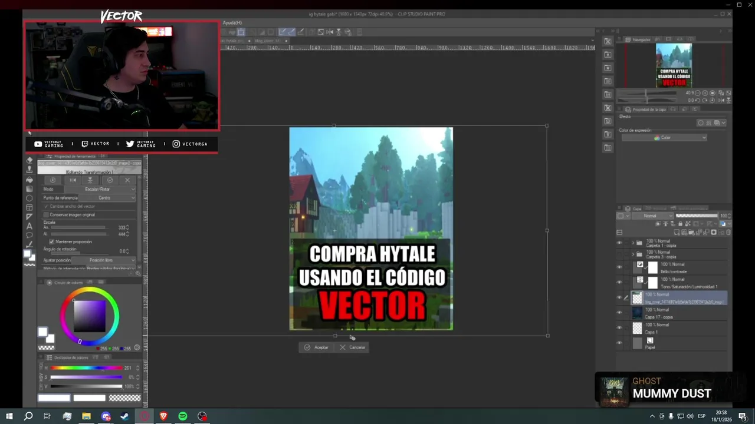The image size is (755, 424).
Task: Create a new raster layer
Action: pos(677,232)
